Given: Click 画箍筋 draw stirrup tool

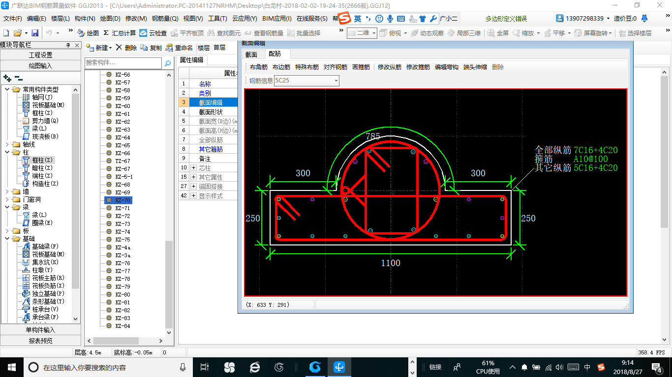Looking at the screenshot, I should point(361,67).
